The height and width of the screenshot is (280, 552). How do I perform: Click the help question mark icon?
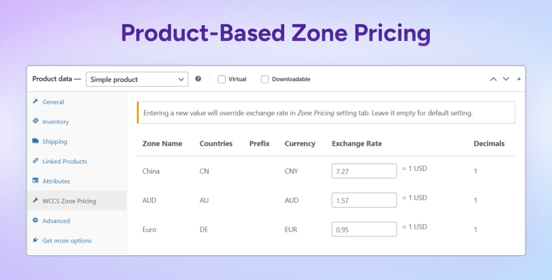click(x=198, y=79)
